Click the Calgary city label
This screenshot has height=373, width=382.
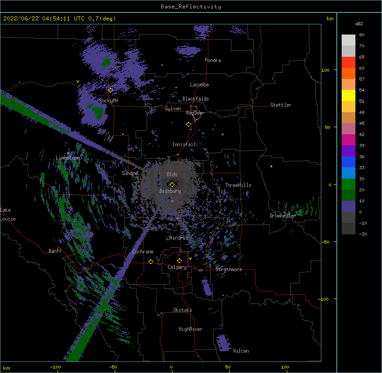pos(177,267)
